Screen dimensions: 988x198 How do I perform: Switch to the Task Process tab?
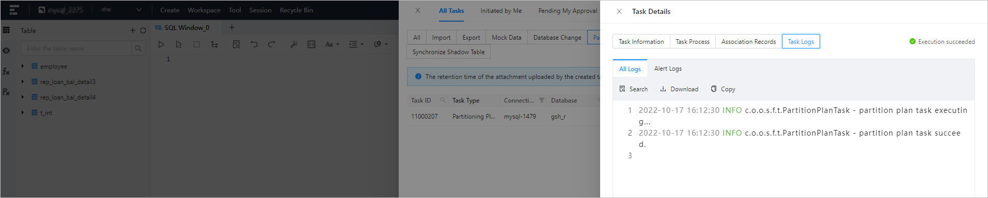point(693,42)
